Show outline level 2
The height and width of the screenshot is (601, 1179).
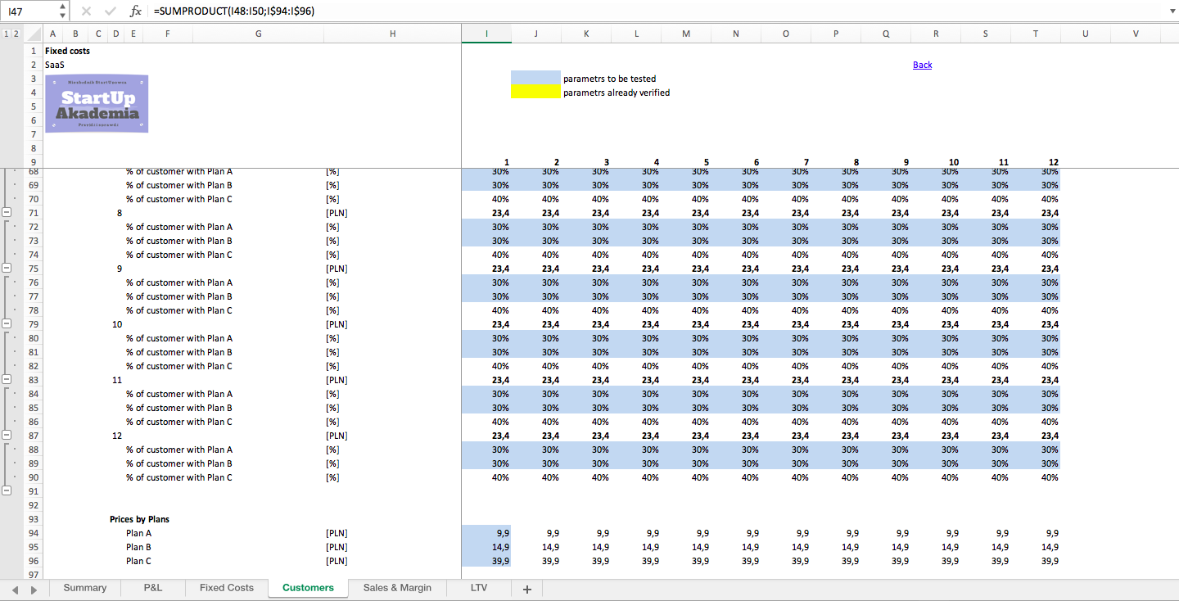16,34
